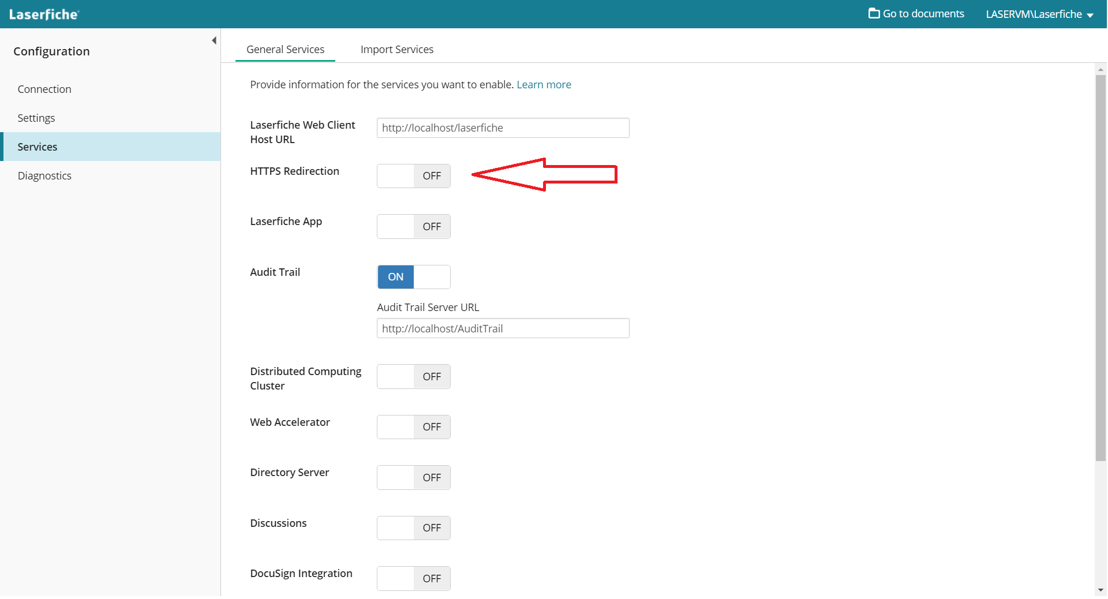Open the Diagnostics page

point(44,176)
